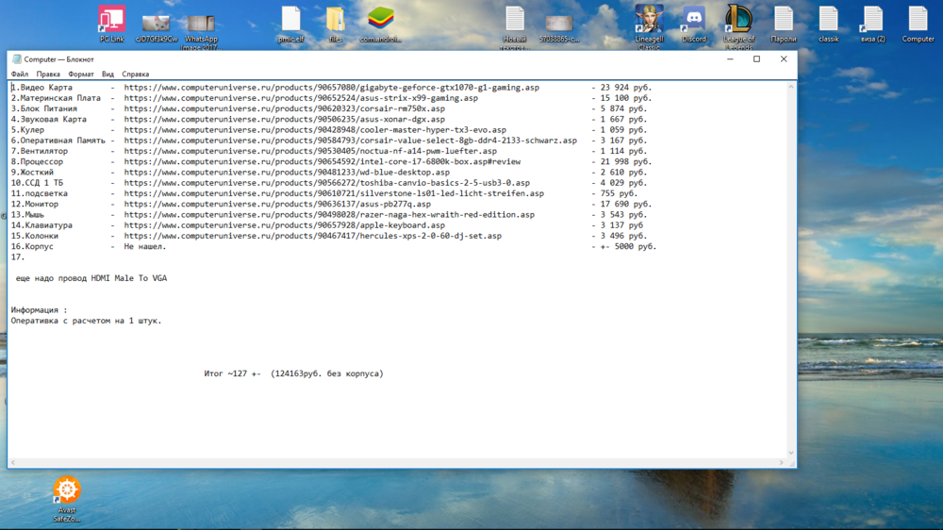943x530 pixels.
Task: Open the Формат menu
Action: [x=81, y=75]
